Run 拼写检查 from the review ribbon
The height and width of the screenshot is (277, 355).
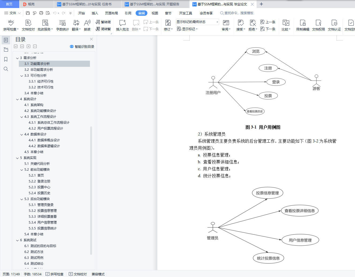tap(11, 25)
